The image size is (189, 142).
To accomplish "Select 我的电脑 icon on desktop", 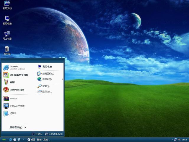I will [x=7, y=20].
